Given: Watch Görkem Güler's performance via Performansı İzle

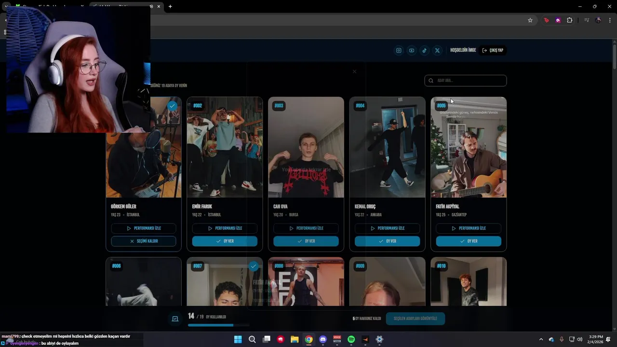Looking at the screenshot, I should coord(144,228).
